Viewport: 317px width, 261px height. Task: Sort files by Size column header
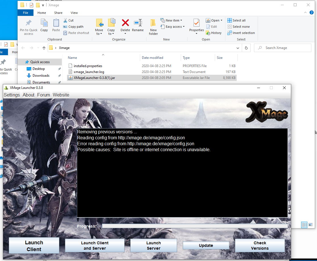[220, 58]
